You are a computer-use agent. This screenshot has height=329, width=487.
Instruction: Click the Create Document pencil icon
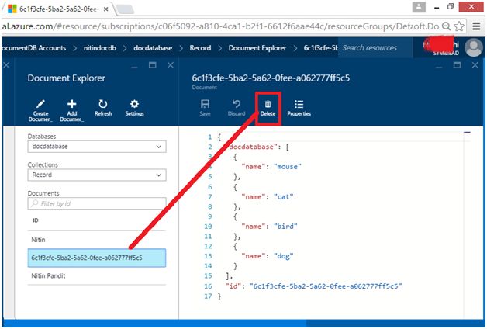pyautogui.click(x=40, y=105)
